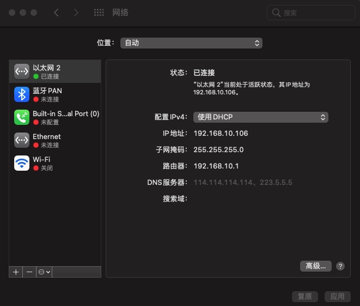Click the Built-in Serial Port phone icon
Viewport: 360px width, 306px height.
coord(22,117)
